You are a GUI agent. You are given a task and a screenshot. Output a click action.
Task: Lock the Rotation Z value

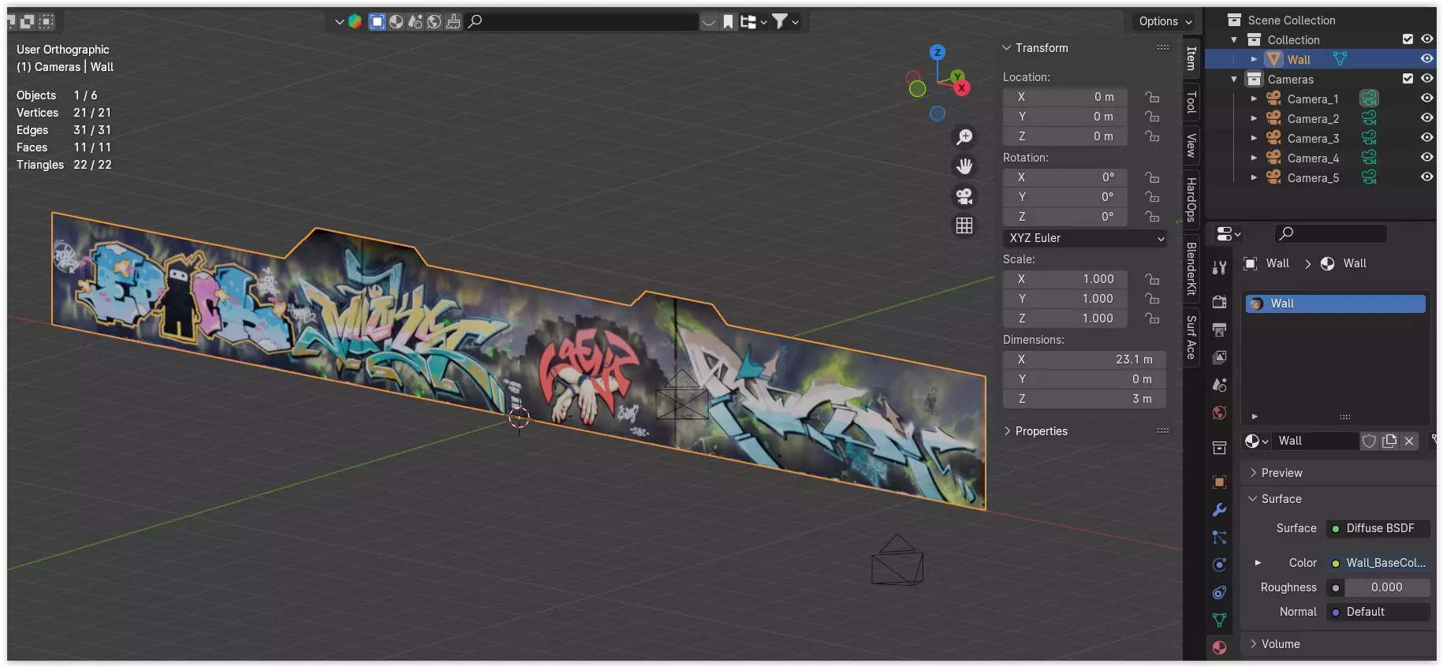[x=1152, y=217]
